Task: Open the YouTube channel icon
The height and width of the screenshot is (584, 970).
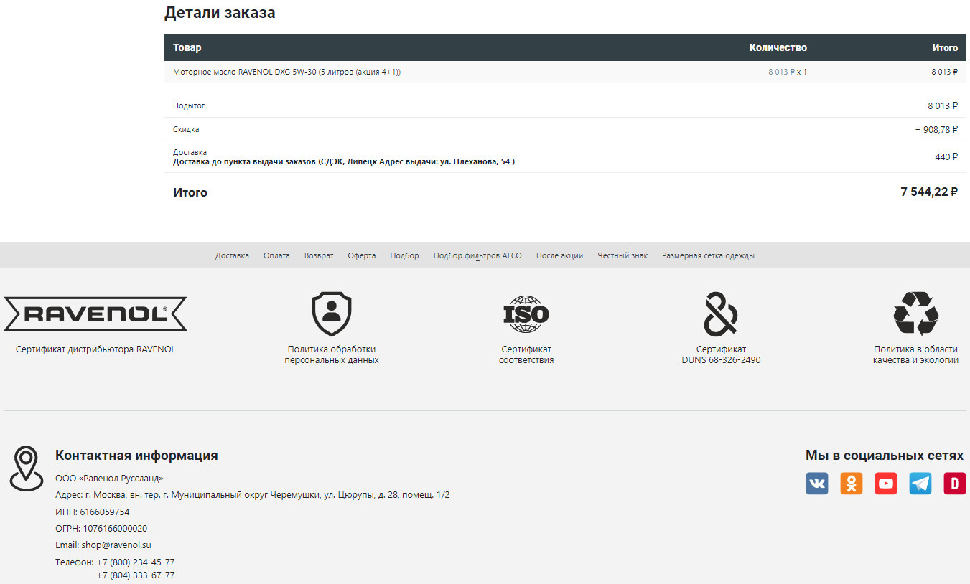Action: [x=886, y=484]
